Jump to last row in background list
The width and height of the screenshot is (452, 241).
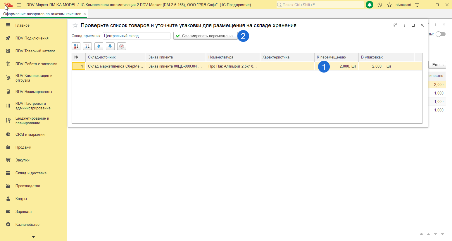pyautogui.click(x=442, y=234)
